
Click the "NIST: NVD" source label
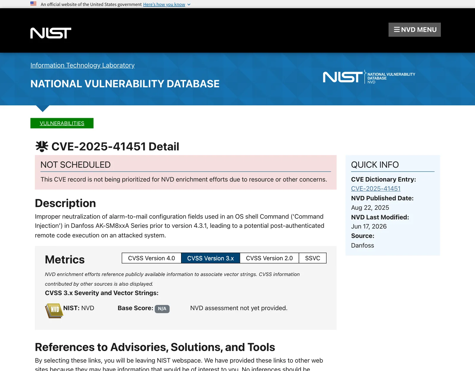pyautogui.click(x=79, y=308)
